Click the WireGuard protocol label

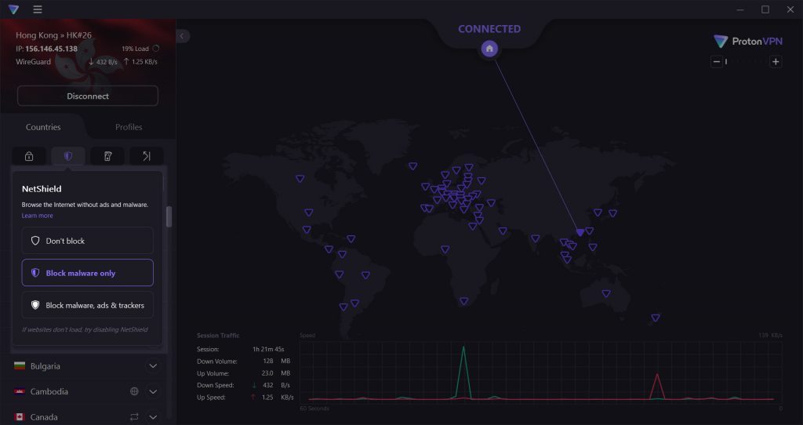click(x=33, y=61)
